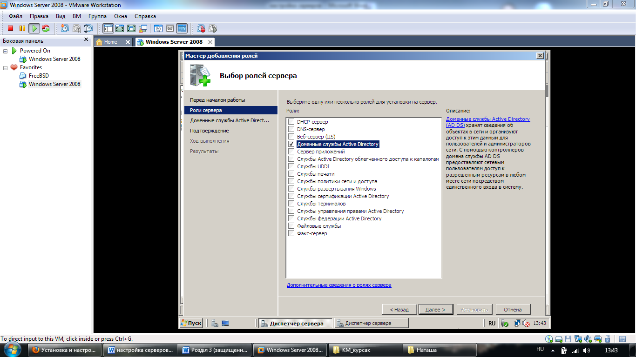Click the Далее > button
This screenshot has width=636, height=357.
[436, 310]
